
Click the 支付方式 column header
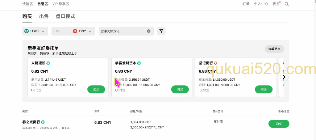point(218,111)
